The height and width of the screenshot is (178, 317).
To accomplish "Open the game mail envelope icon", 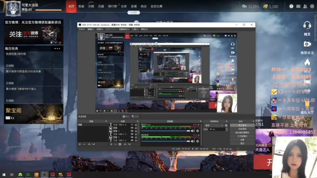I will click(298, 6).
